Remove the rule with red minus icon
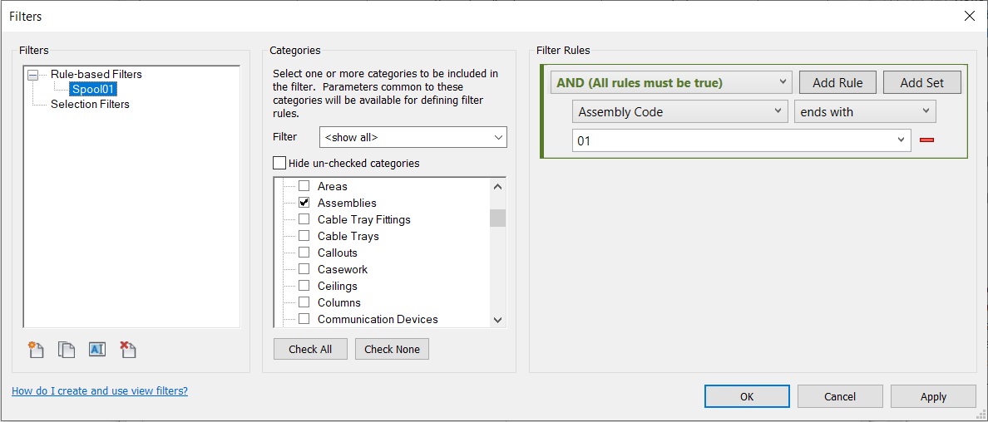Screen dimensions: 988x422 pyautogui.click(x=926, y=140)
